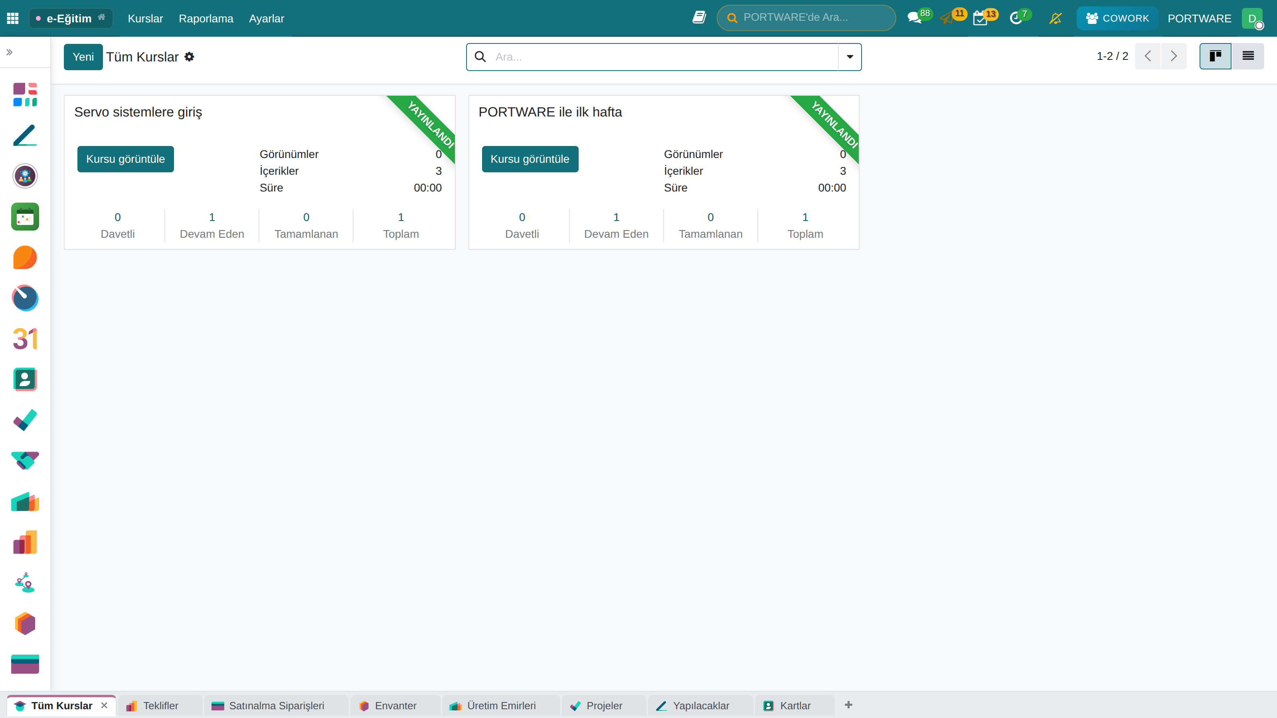Open the green calendar app in sidebar

point(25,217)
